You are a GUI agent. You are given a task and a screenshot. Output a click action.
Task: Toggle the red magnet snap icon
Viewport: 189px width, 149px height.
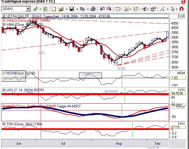pos(182,9)
